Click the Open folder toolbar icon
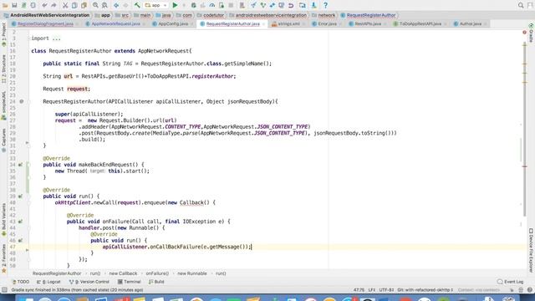The image size is (535, 301). [x=5, y=5]
